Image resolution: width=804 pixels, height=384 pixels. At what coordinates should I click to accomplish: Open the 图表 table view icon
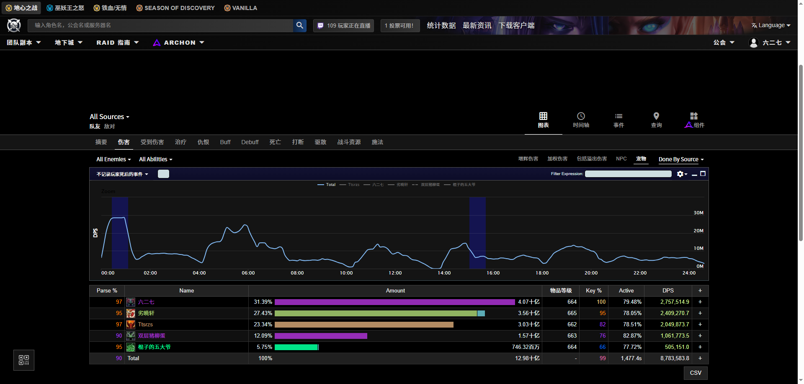(543, 120)
